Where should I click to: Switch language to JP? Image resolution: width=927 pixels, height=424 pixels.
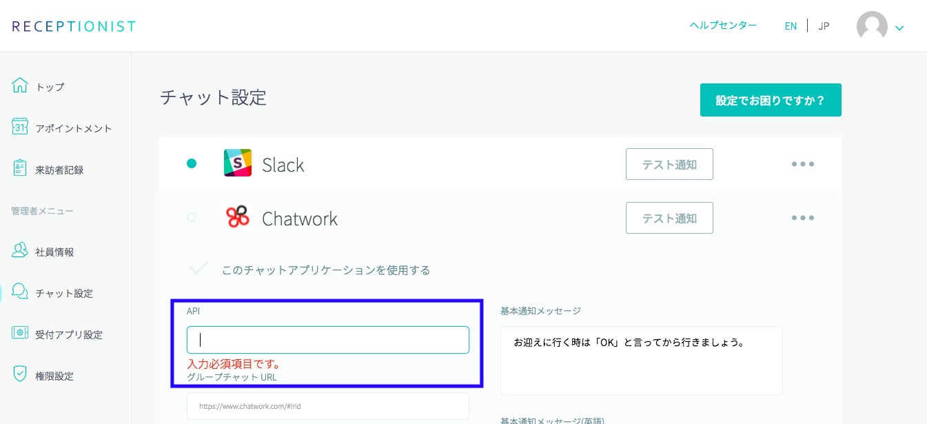824,26
